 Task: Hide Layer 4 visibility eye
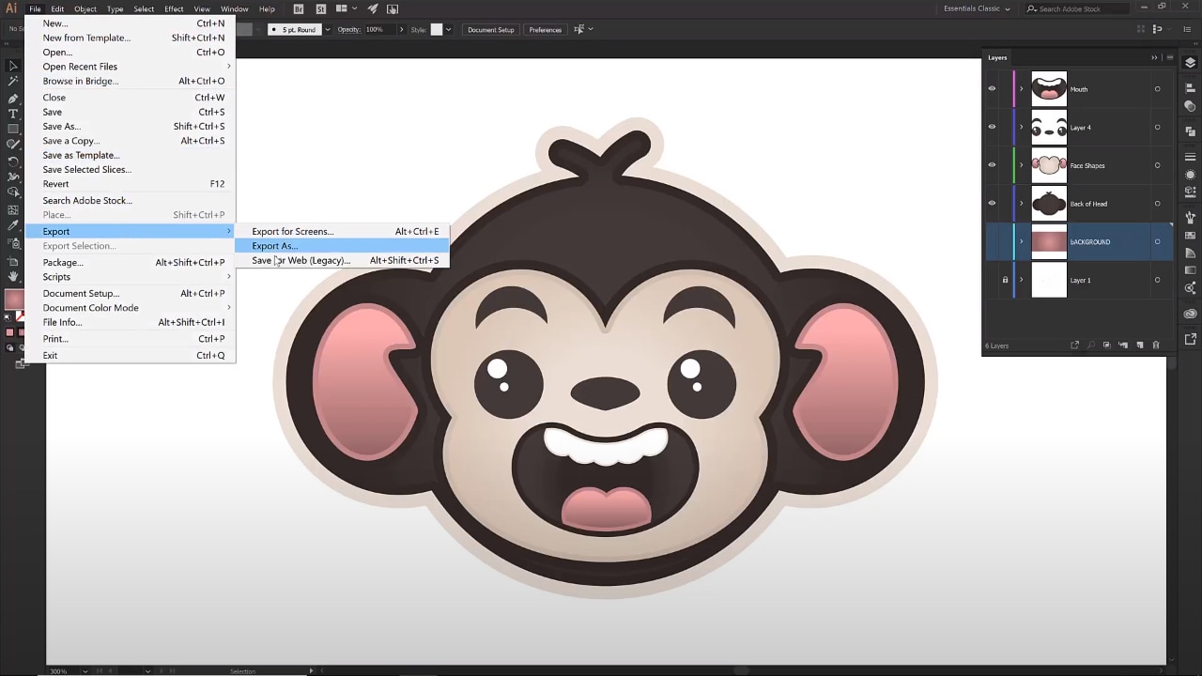[992, 127]
